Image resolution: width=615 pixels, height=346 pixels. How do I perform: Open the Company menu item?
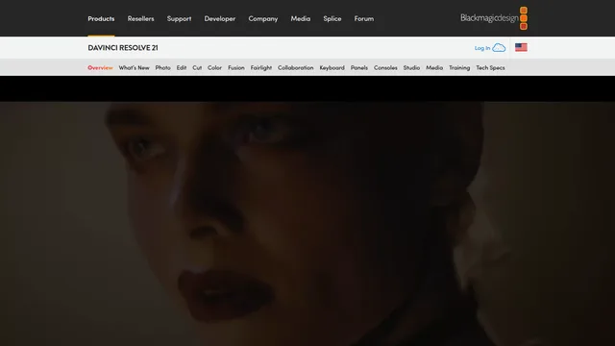263,19
